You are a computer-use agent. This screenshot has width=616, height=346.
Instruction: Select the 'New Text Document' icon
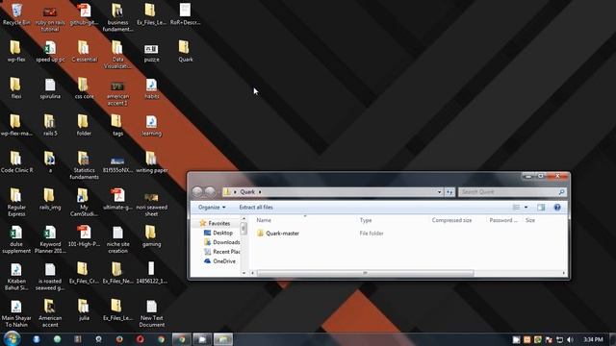151,313
